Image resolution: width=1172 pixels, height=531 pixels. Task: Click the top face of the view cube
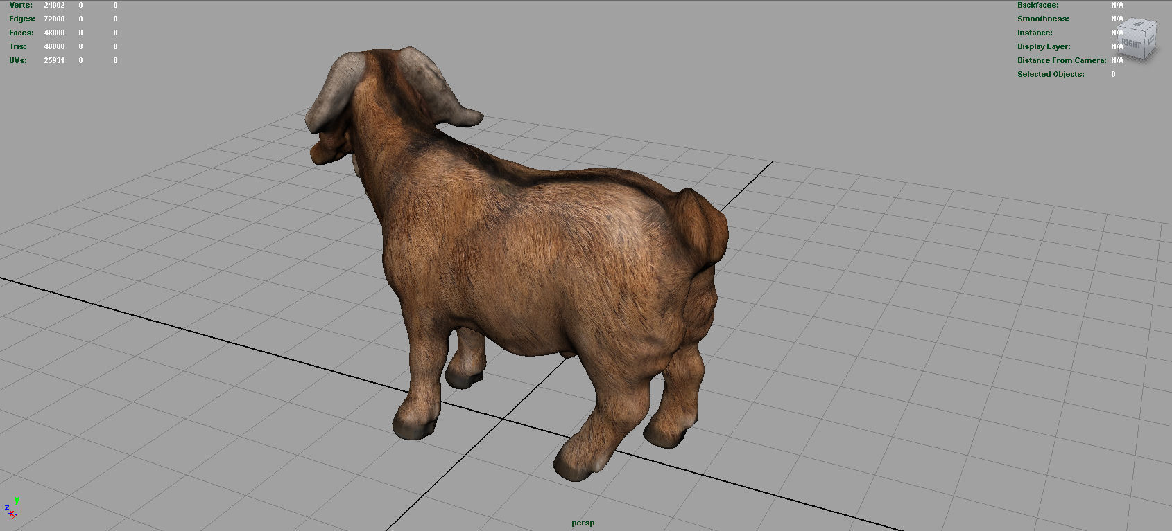pyautogui.click(x=1138, y=24)
